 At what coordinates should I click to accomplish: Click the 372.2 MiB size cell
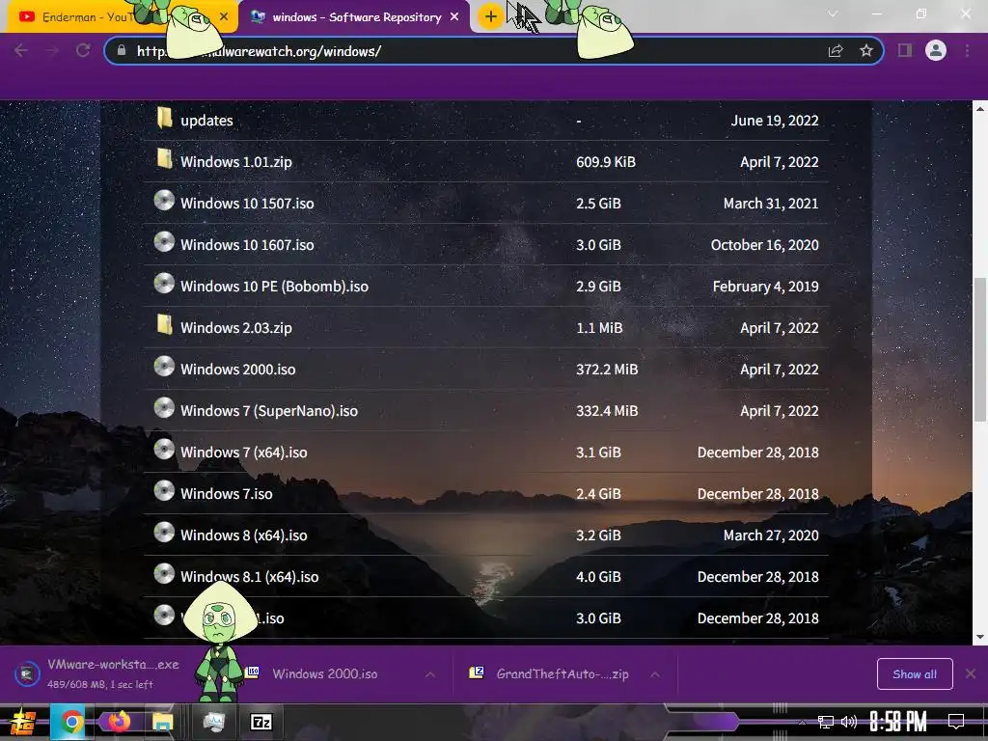pos(607,370)
